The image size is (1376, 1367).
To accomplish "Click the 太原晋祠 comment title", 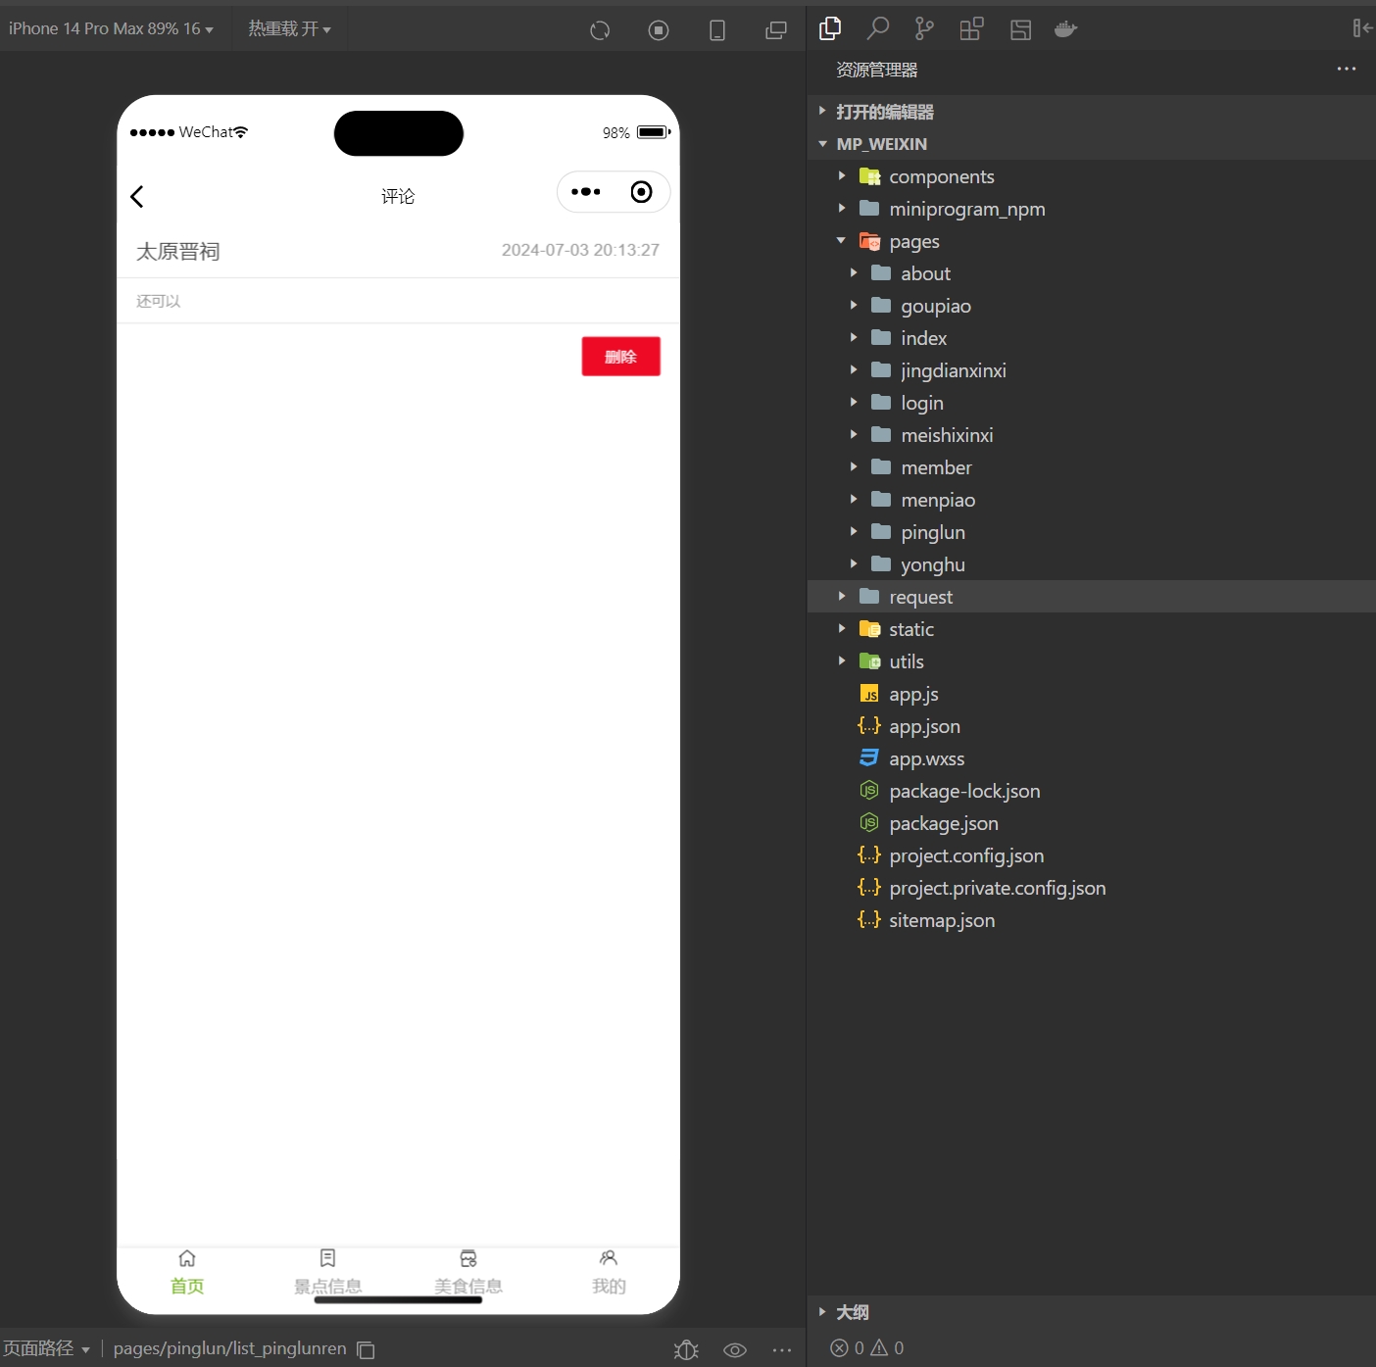I will click(x=177, y=252).
